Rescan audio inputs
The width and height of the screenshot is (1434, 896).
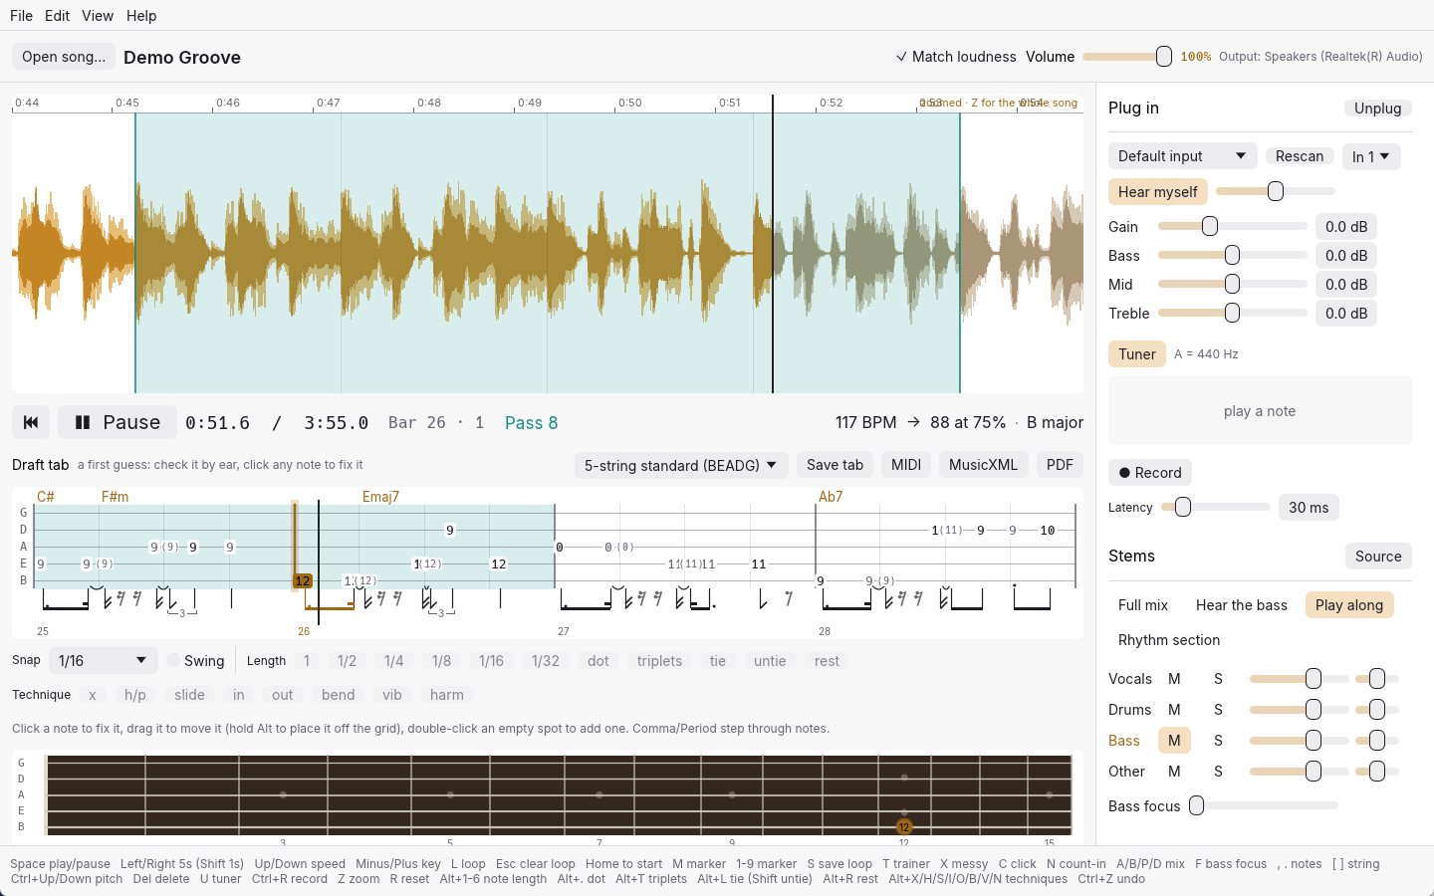pos(1300,156)
